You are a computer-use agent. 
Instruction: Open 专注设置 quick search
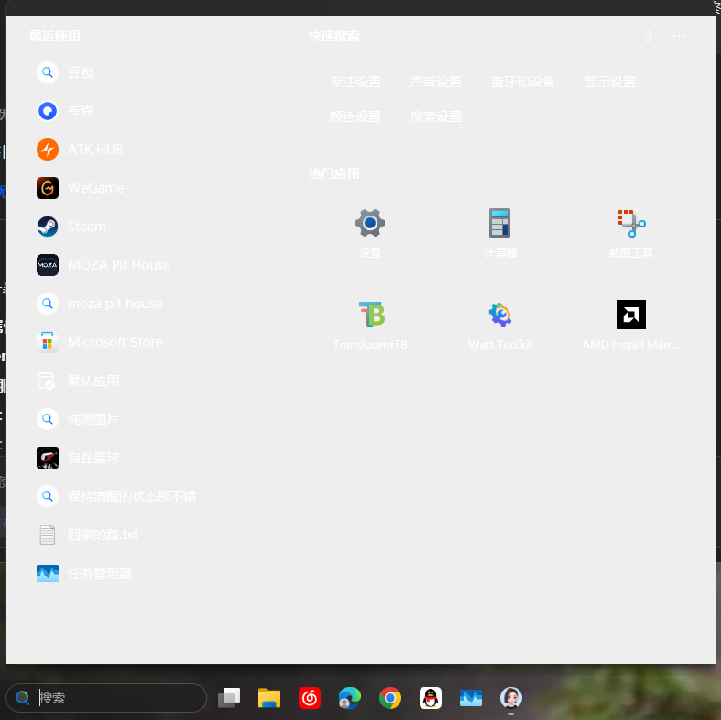[355, 82]
